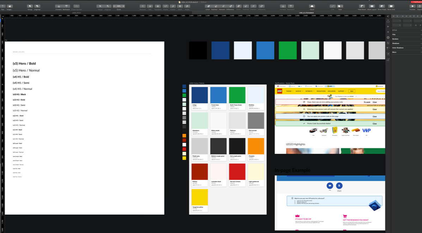Click the Rotate toolbar icon

tap(165, 6)
